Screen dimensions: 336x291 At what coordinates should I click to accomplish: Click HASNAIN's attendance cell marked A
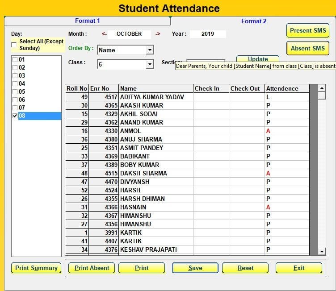287,207
